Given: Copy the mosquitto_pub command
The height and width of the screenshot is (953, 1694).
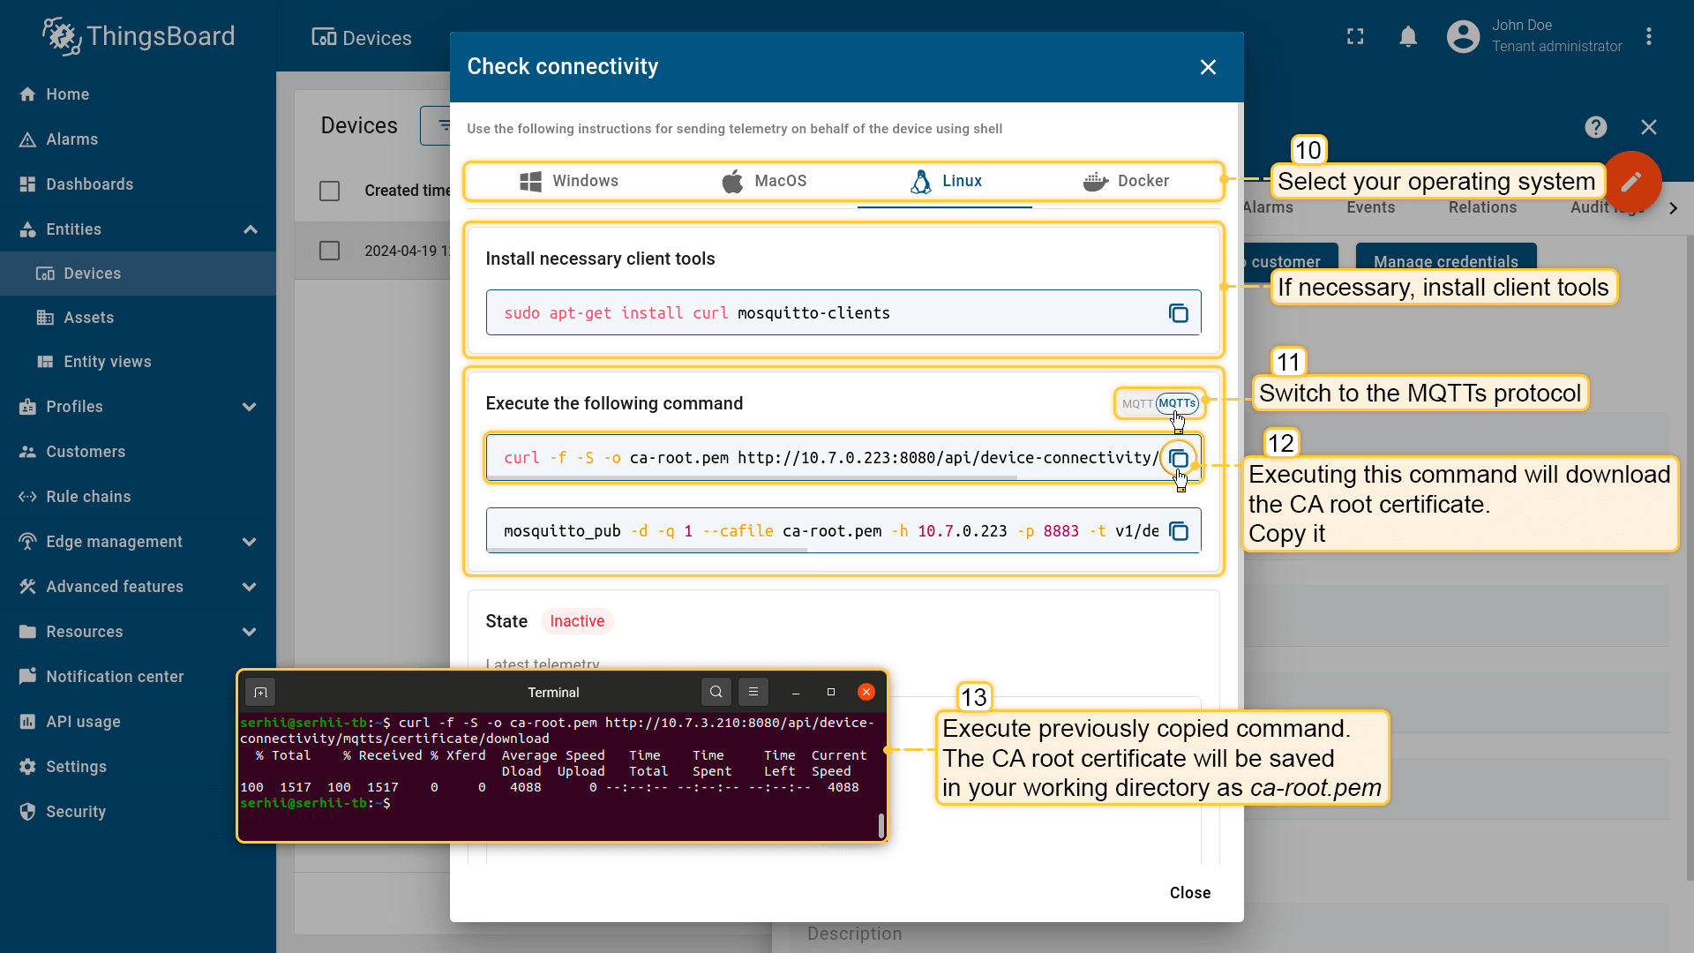Looking at the screenshot, I should (x=1178, y=531).
